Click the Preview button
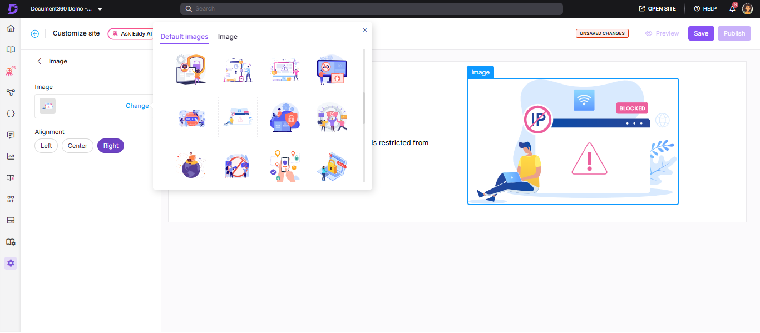Viewport: 760px width, 333px height. [662, 33]
